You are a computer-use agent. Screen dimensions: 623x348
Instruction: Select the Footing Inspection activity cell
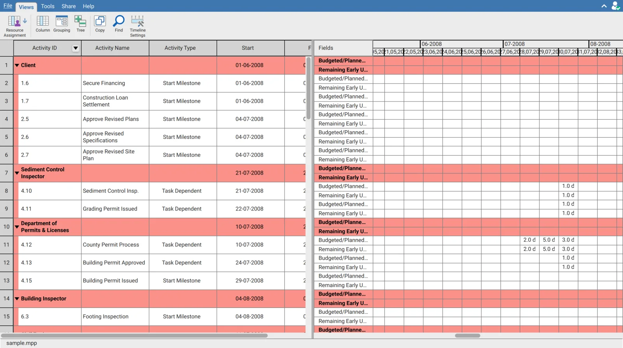tap(115, 317)
